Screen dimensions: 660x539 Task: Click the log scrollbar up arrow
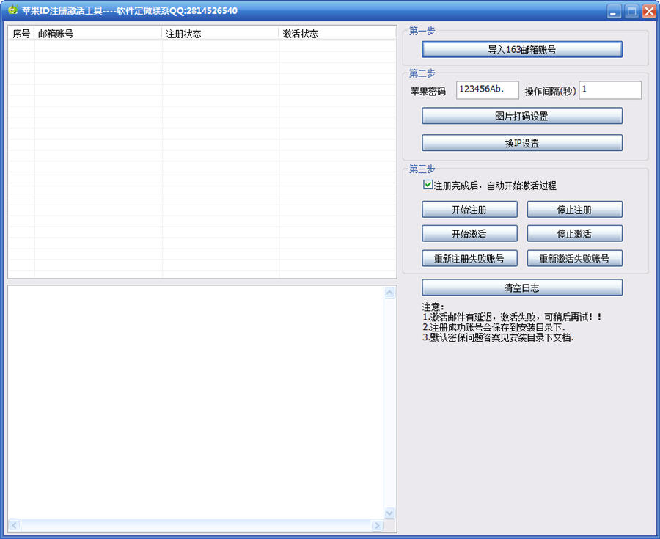pos(389,293)
